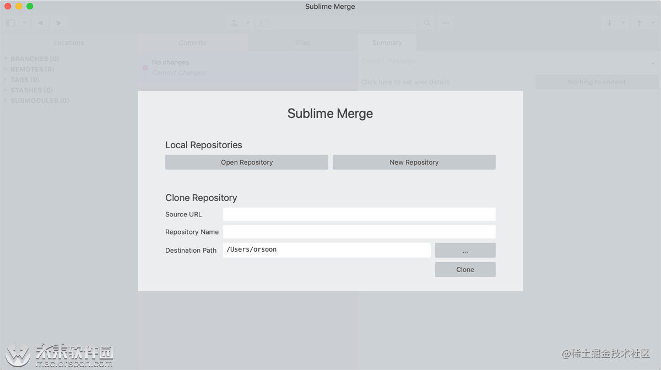Switch to the Locations tab

pyautogui.click(x=69, y=43)
